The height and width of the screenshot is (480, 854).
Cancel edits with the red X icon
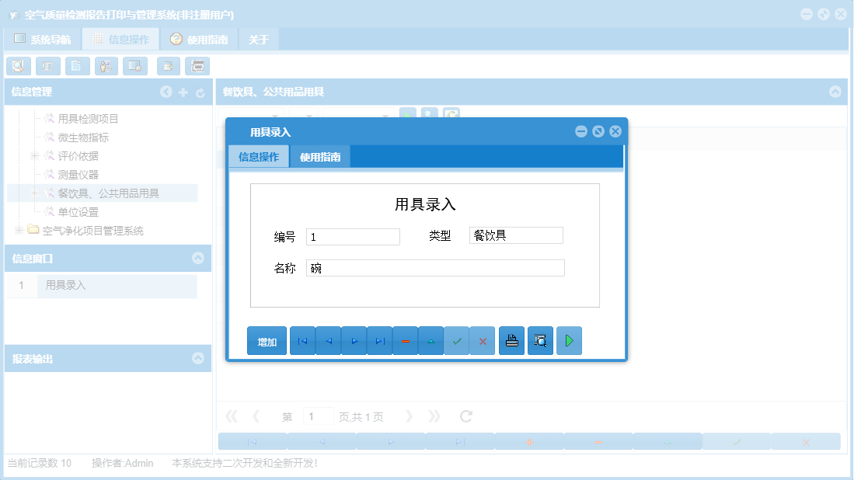pos(483,340)
